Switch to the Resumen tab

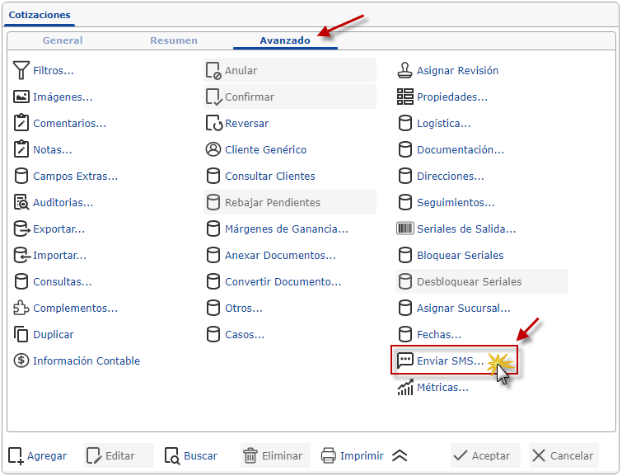click(x=174, y=40)
